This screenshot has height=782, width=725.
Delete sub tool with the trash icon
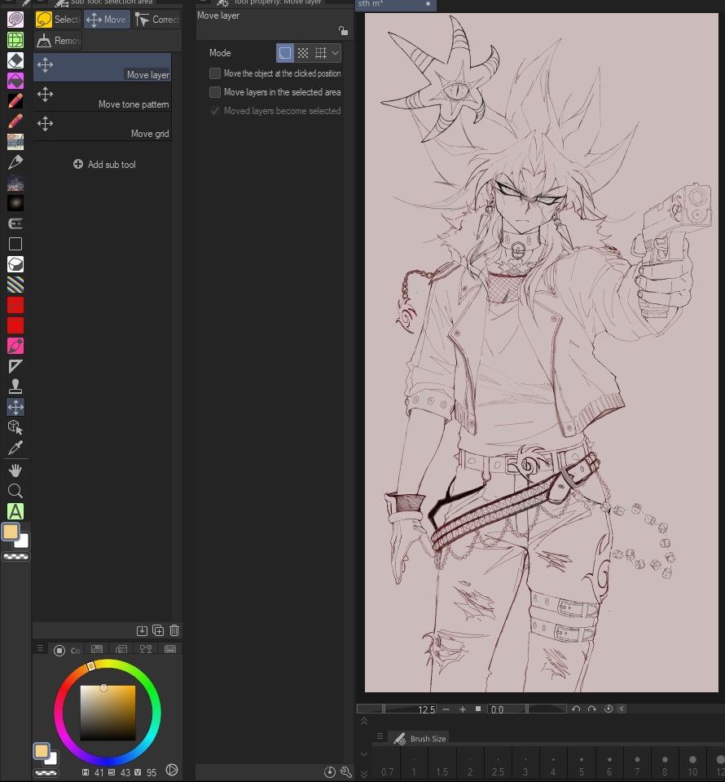(174, 630)
